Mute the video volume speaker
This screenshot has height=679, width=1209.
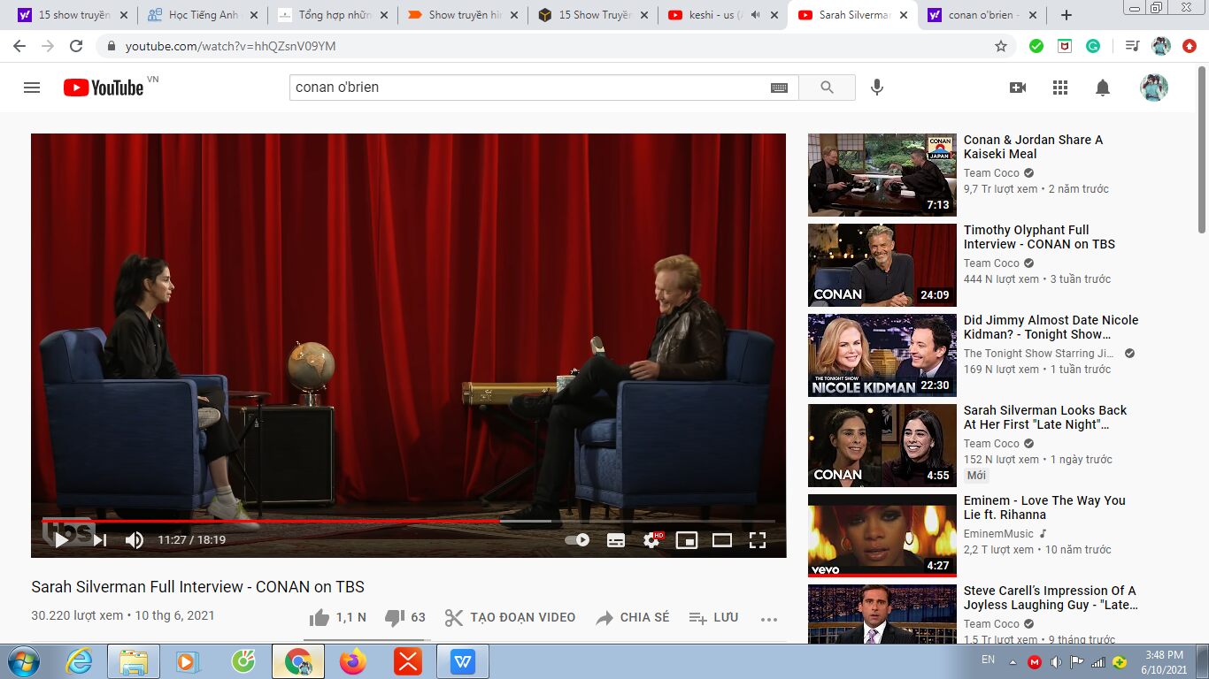pos(135,539)
